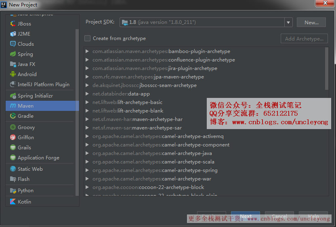
Task: Expand camel-archetype-scala node
Action: (87, 162)
